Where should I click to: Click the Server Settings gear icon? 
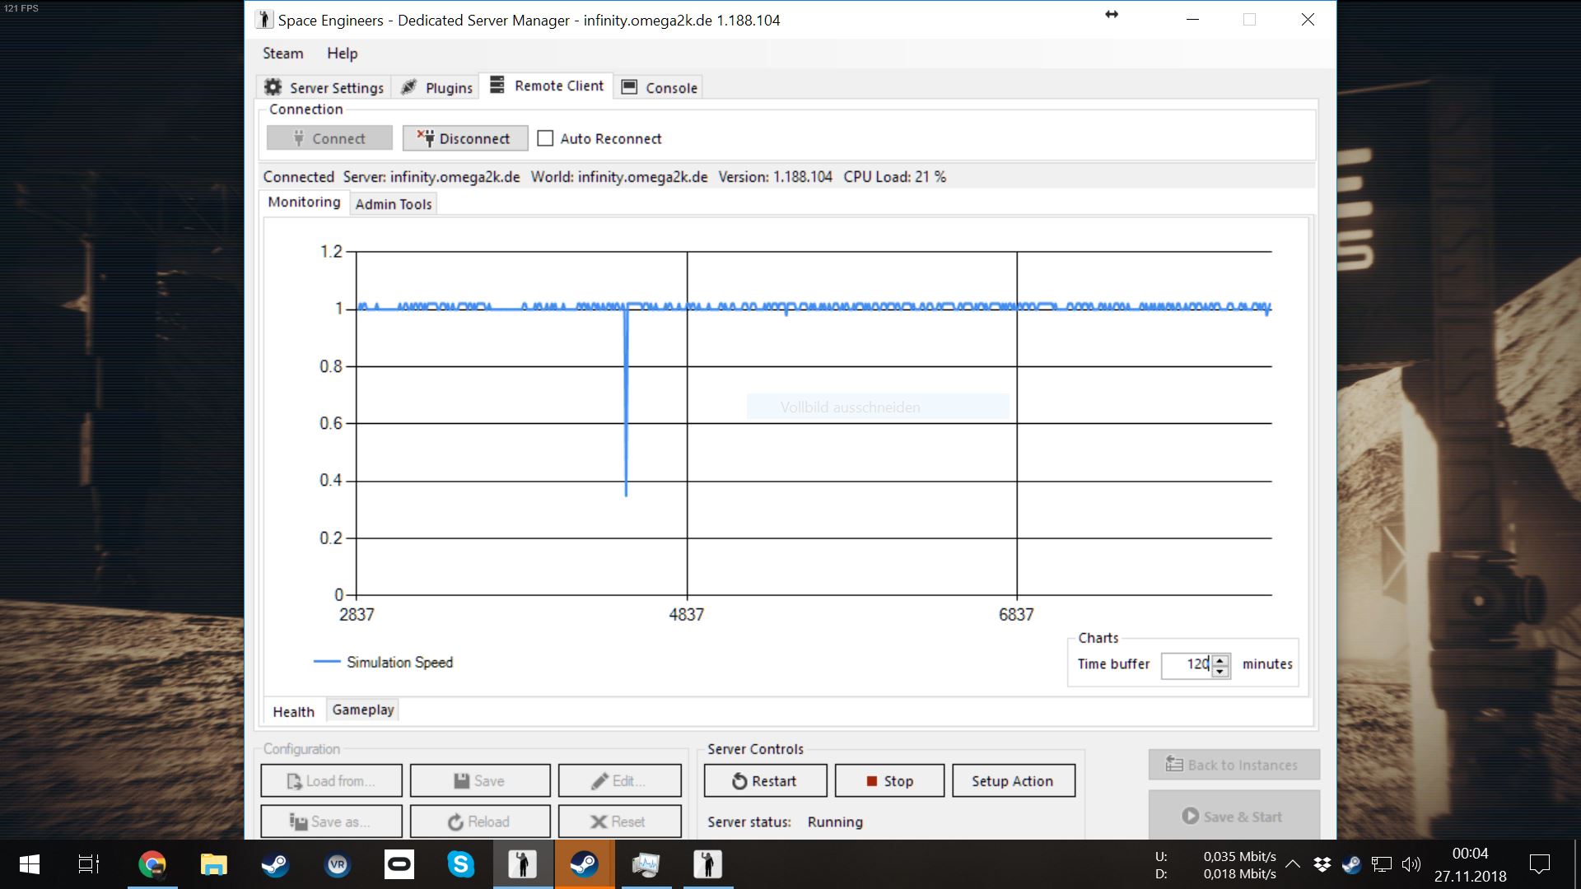click(x=273, y=87)
